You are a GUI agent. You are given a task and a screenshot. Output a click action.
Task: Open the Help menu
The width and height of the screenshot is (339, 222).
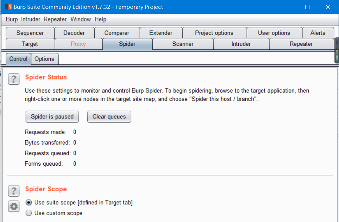pos(100,19)
